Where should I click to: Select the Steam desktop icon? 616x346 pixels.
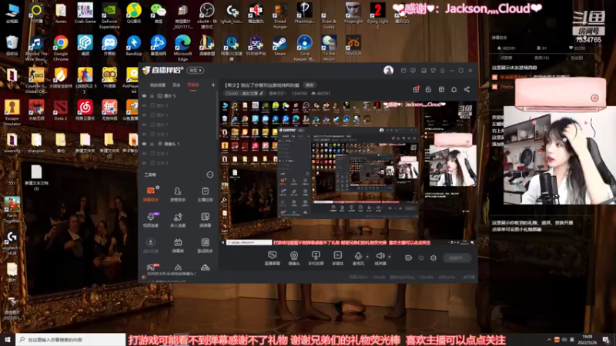pos(280,45)
